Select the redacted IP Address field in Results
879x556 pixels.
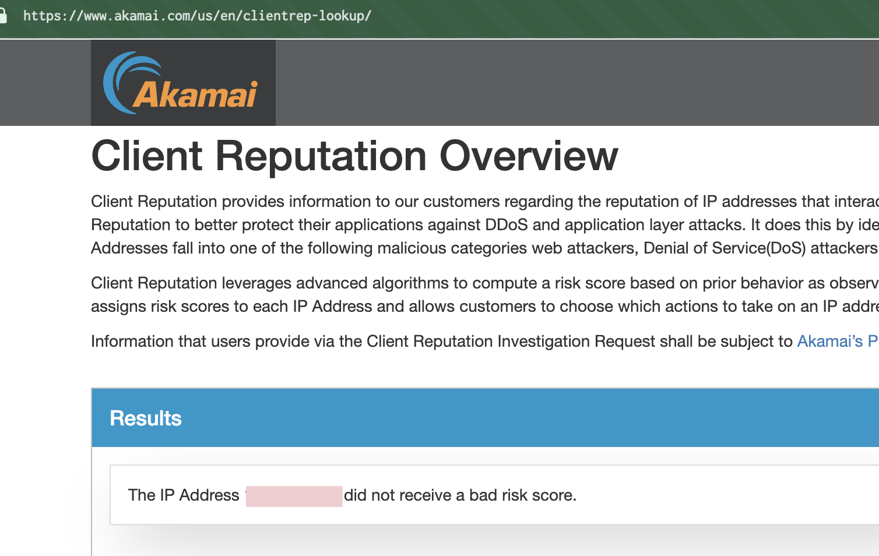coord(294,495)
